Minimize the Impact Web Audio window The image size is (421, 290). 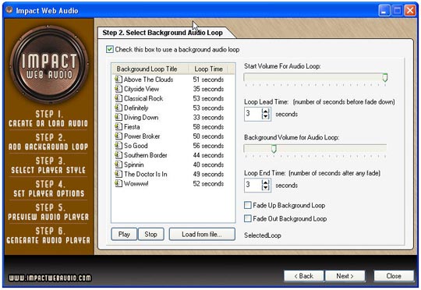(x=384, y=11)
